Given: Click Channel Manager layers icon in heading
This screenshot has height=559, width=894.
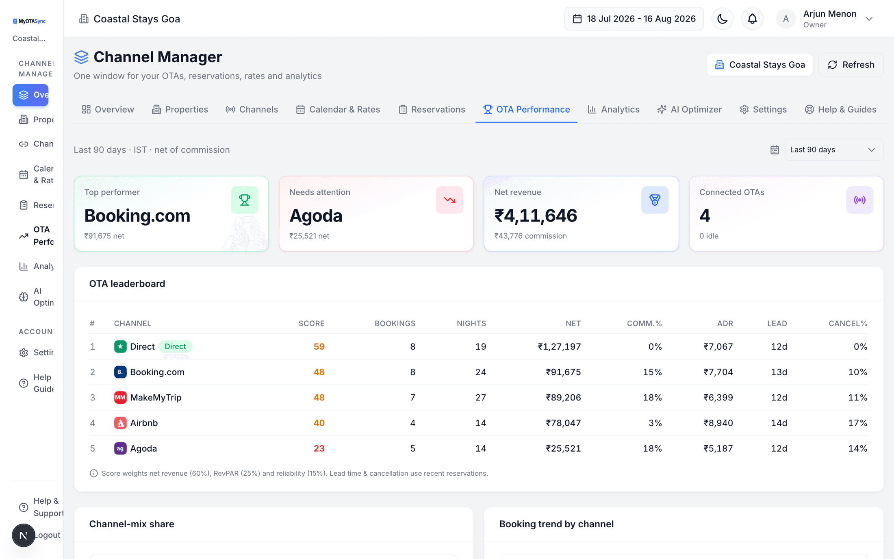Looking at the screenshot, I should click(x=81, y=57).
